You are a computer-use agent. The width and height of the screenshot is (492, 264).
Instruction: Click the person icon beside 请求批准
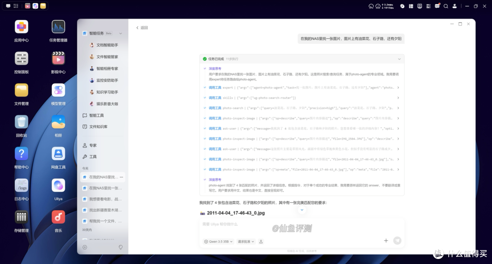click(x=261, y=241)
